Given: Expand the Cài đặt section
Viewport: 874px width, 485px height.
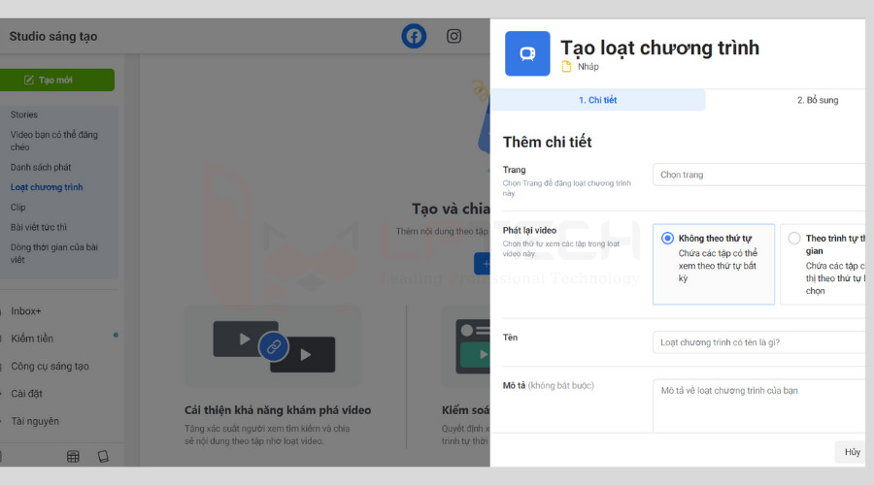Looking at the screenshot, I should tap(27, 394).
